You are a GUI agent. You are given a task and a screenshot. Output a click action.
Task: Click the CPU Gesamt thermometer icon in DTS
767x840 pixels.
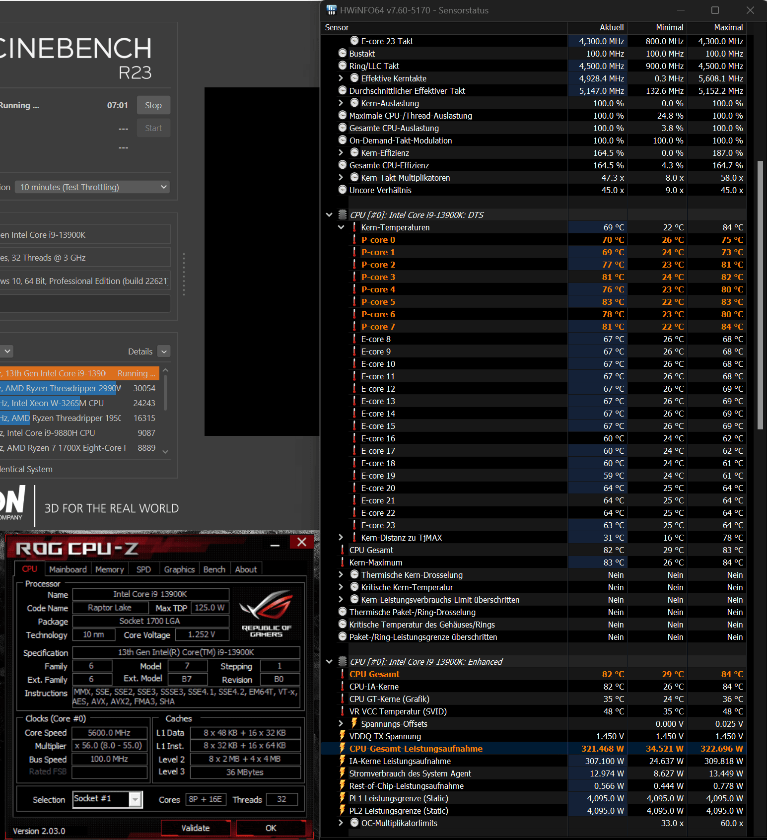point(343,550)
